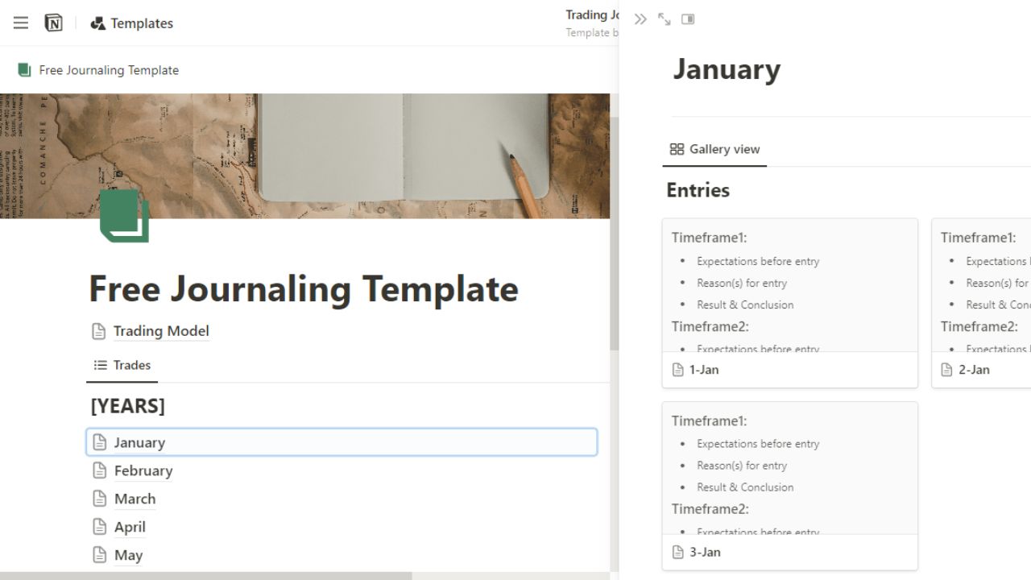Open the Trading Model page link
The width and height of the screenshot is (1031, 580).
(x=160, y=331)
